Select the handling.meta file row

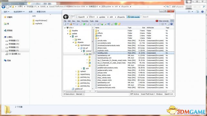coord(134,53)
